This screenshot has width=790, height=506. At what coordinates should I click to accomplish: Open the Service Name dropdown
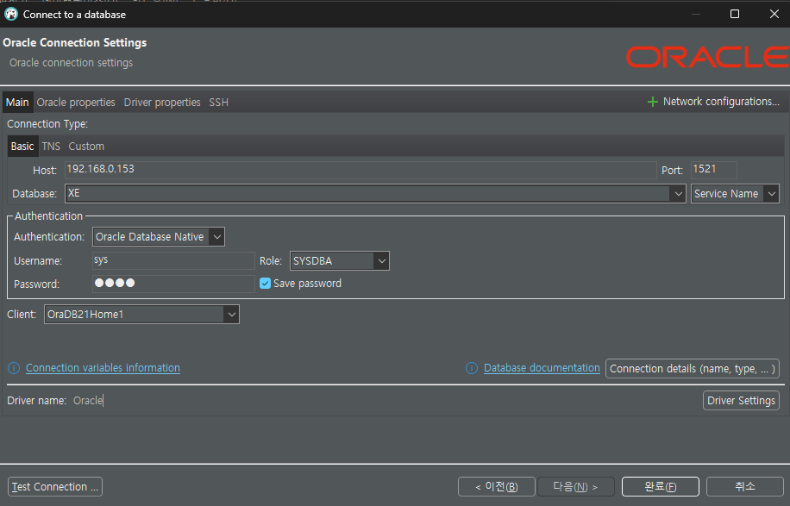pos(735,193)
